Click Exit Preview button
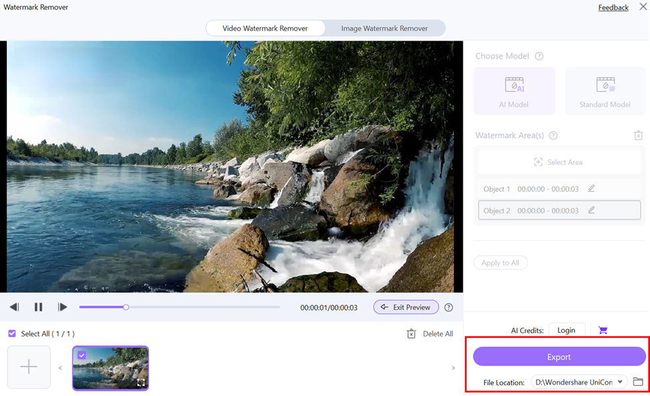 pos(406,307)
